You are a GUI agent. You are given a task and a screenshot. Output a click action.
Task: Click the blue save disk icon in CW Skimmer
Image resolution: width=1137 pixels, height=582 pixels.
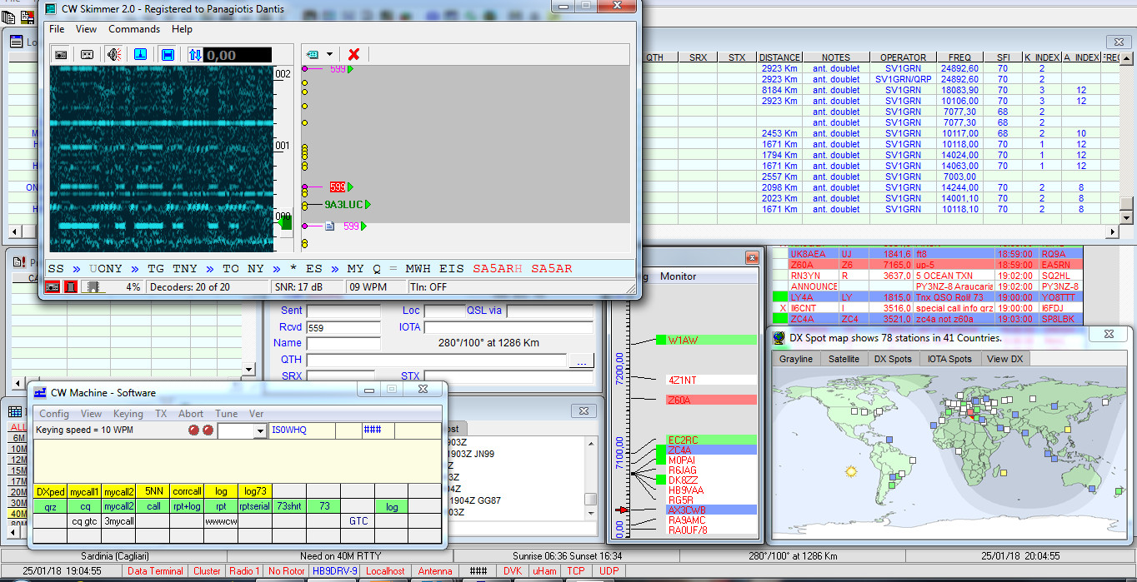click(x=168, y=55)
